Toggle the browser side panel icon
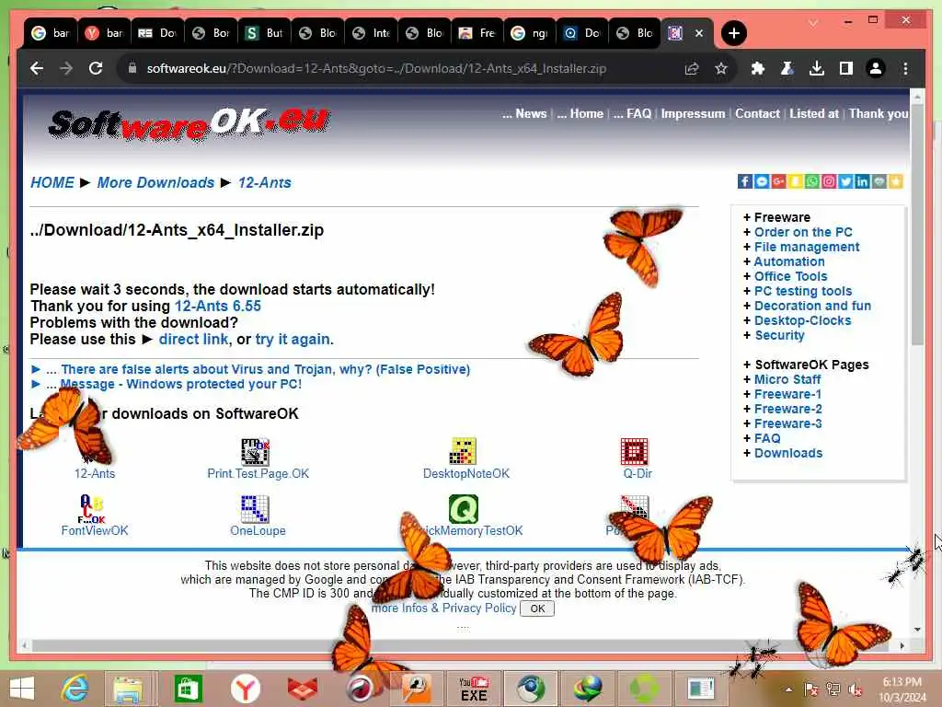This screenshot has height=707, width=942. click(846, 68)
